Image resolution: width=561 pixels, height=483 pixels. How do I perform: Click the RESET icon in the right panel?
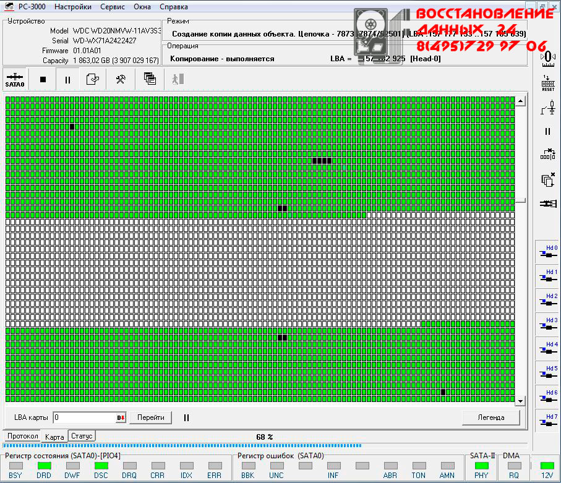click(x=547, y=83)
